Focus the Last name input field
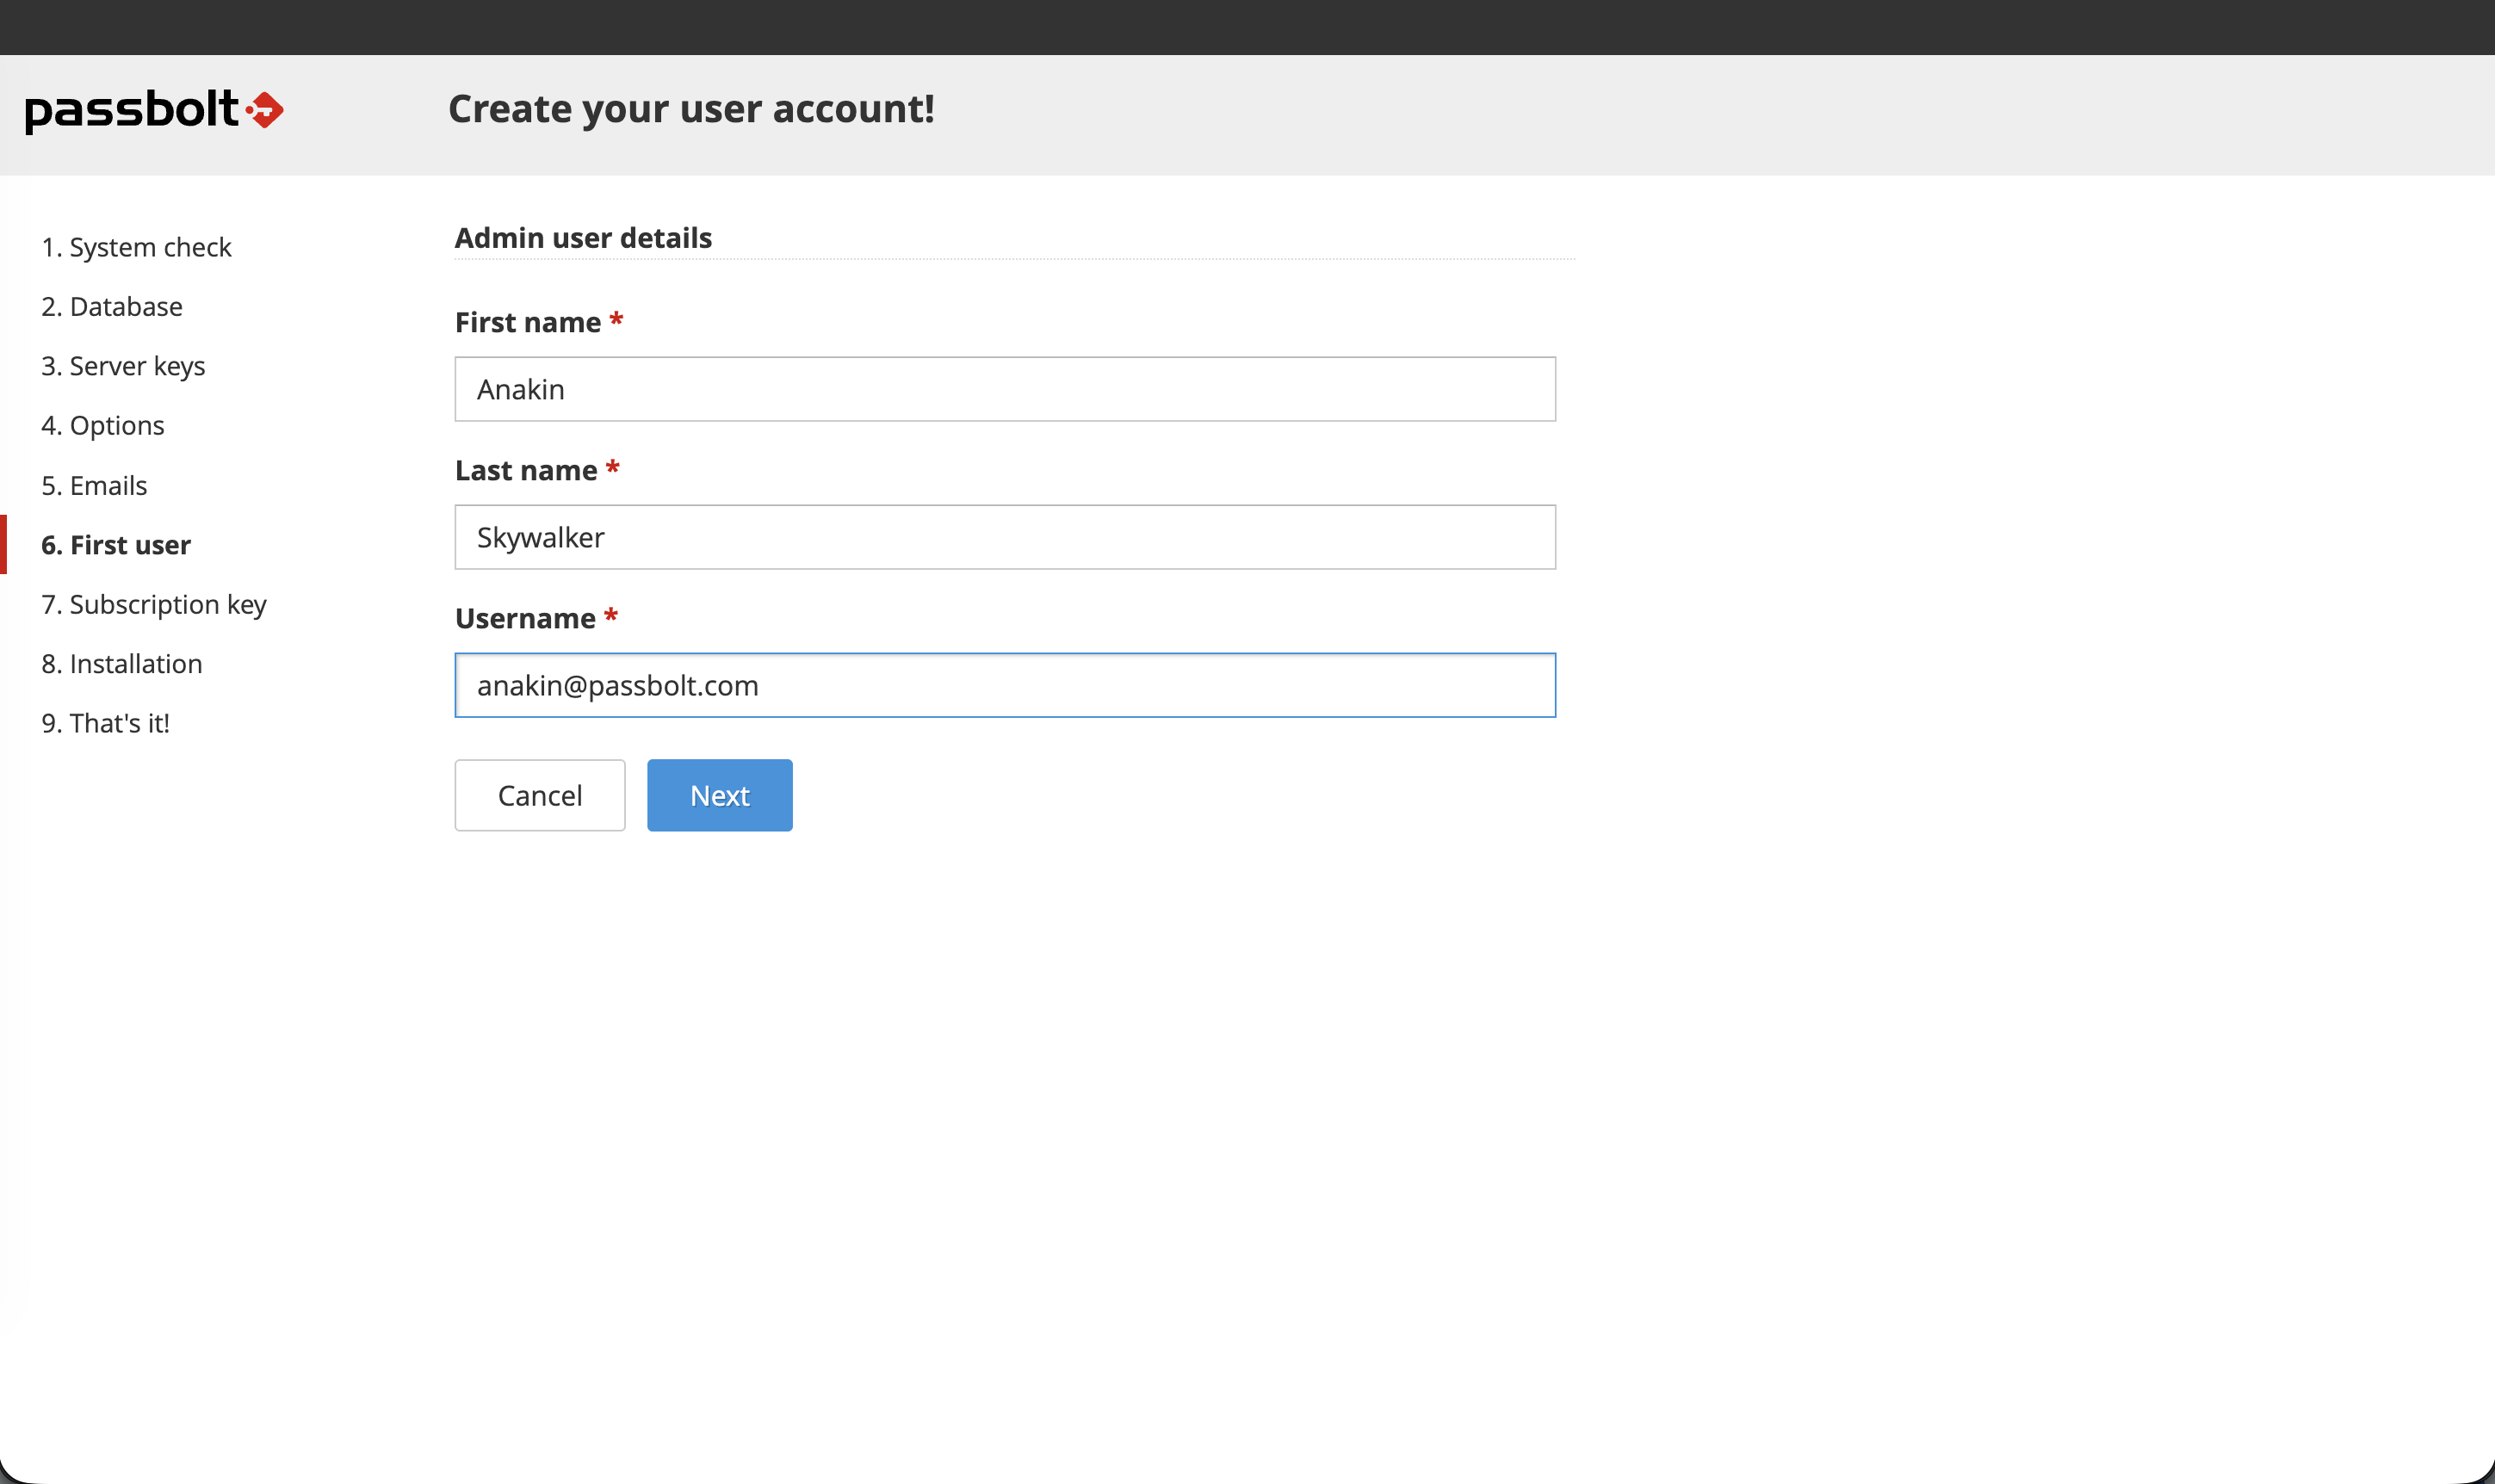 click(1005, 537)
